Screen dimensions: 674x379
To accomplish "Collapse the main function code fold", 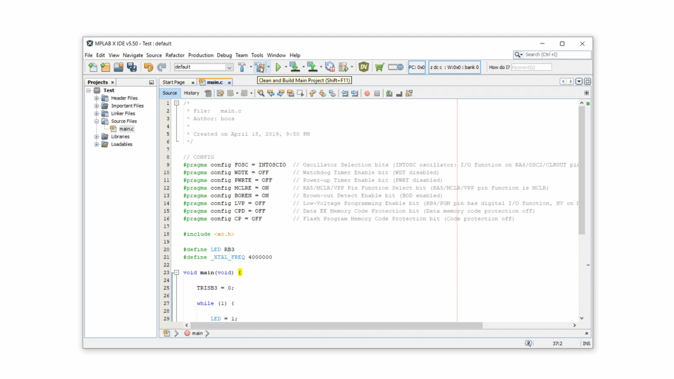I will click(x=177, y=272).
